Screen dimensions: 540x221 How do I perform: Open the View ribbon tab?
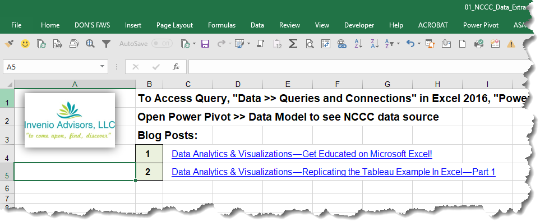[x=322, y=25]
